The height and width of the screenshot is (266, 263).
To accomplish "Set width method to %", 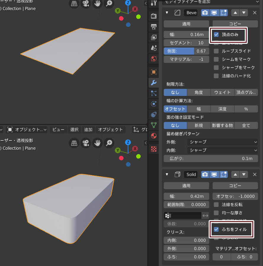I will tap(246, 109).
